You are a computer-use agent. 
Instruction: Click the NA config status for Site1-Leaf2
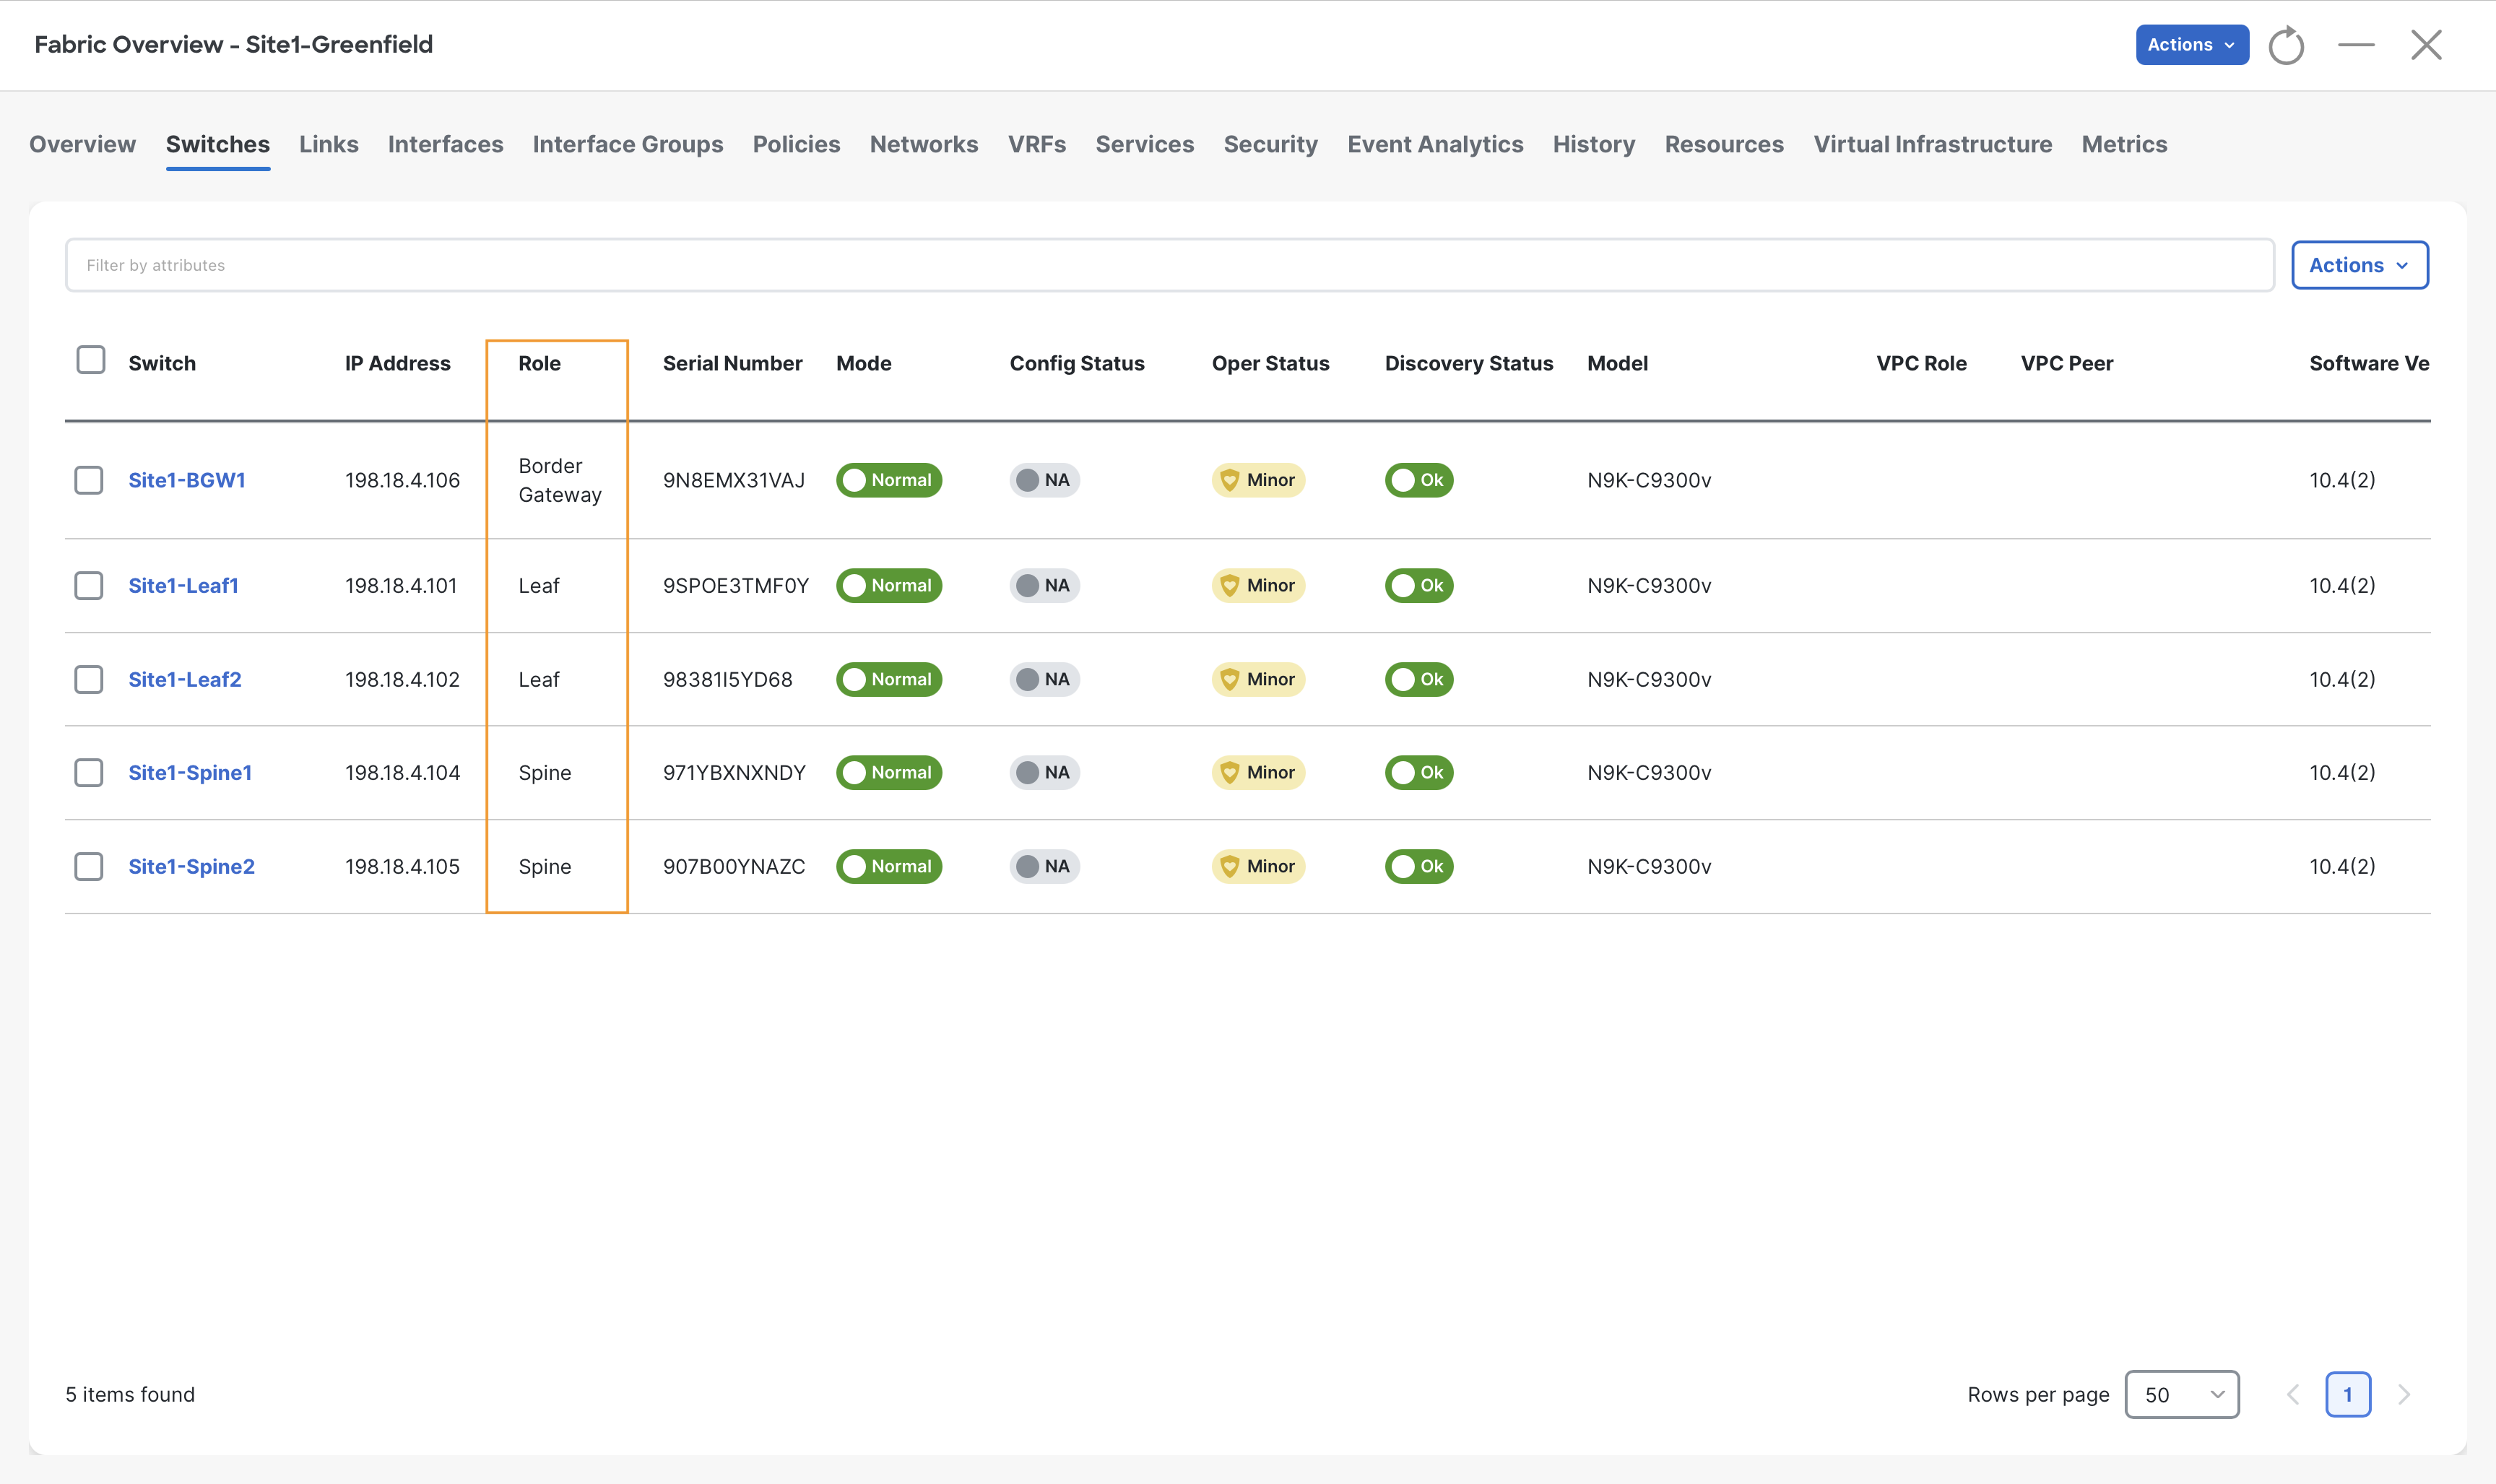coord(1044,679)
